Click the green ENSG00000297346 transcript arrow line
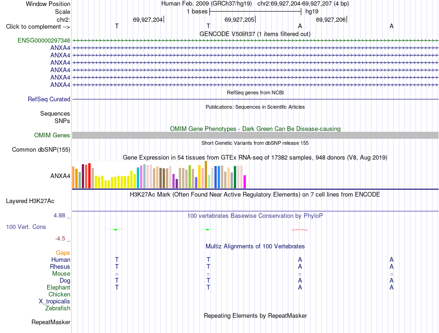Image resolution: width=439 pixels, height=333 pixels. pyautogui.click(x=256, y=41)
